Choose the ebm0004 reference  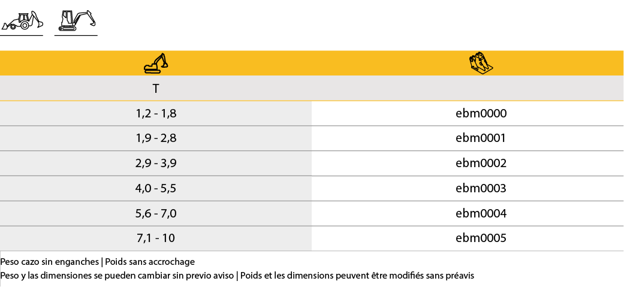point(481,214)
